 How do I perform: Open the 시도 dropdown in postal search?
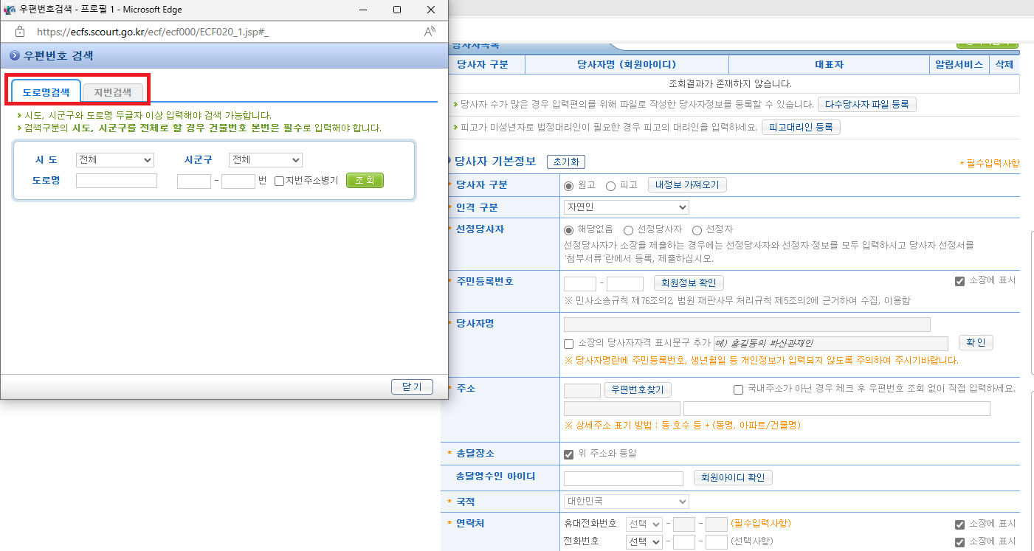pos(115,160)
